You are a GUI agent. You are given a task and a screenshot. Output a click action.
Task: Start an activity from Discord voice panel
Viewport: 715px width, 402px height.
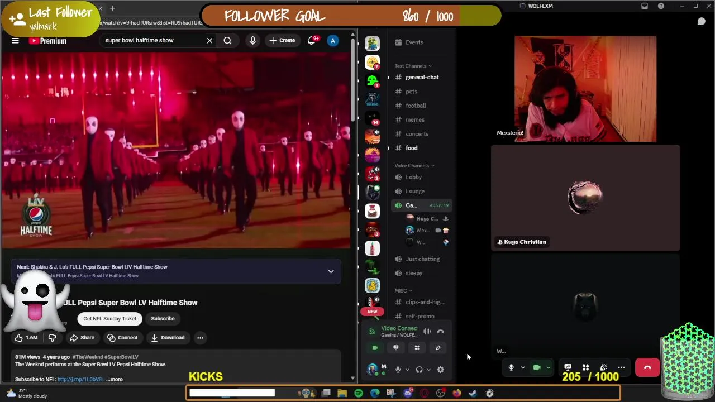[417, 347]
